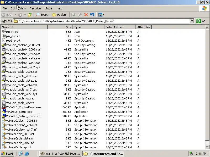210x157 pixels.
Task: Expand the Address bar dropdown
Action: (x=192, y=21)
